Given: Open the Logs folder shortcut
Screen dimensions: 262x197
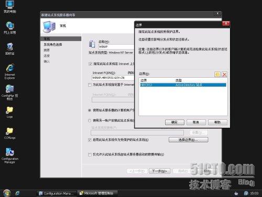Looking at the screenshot, I should [x=9, y=112].
